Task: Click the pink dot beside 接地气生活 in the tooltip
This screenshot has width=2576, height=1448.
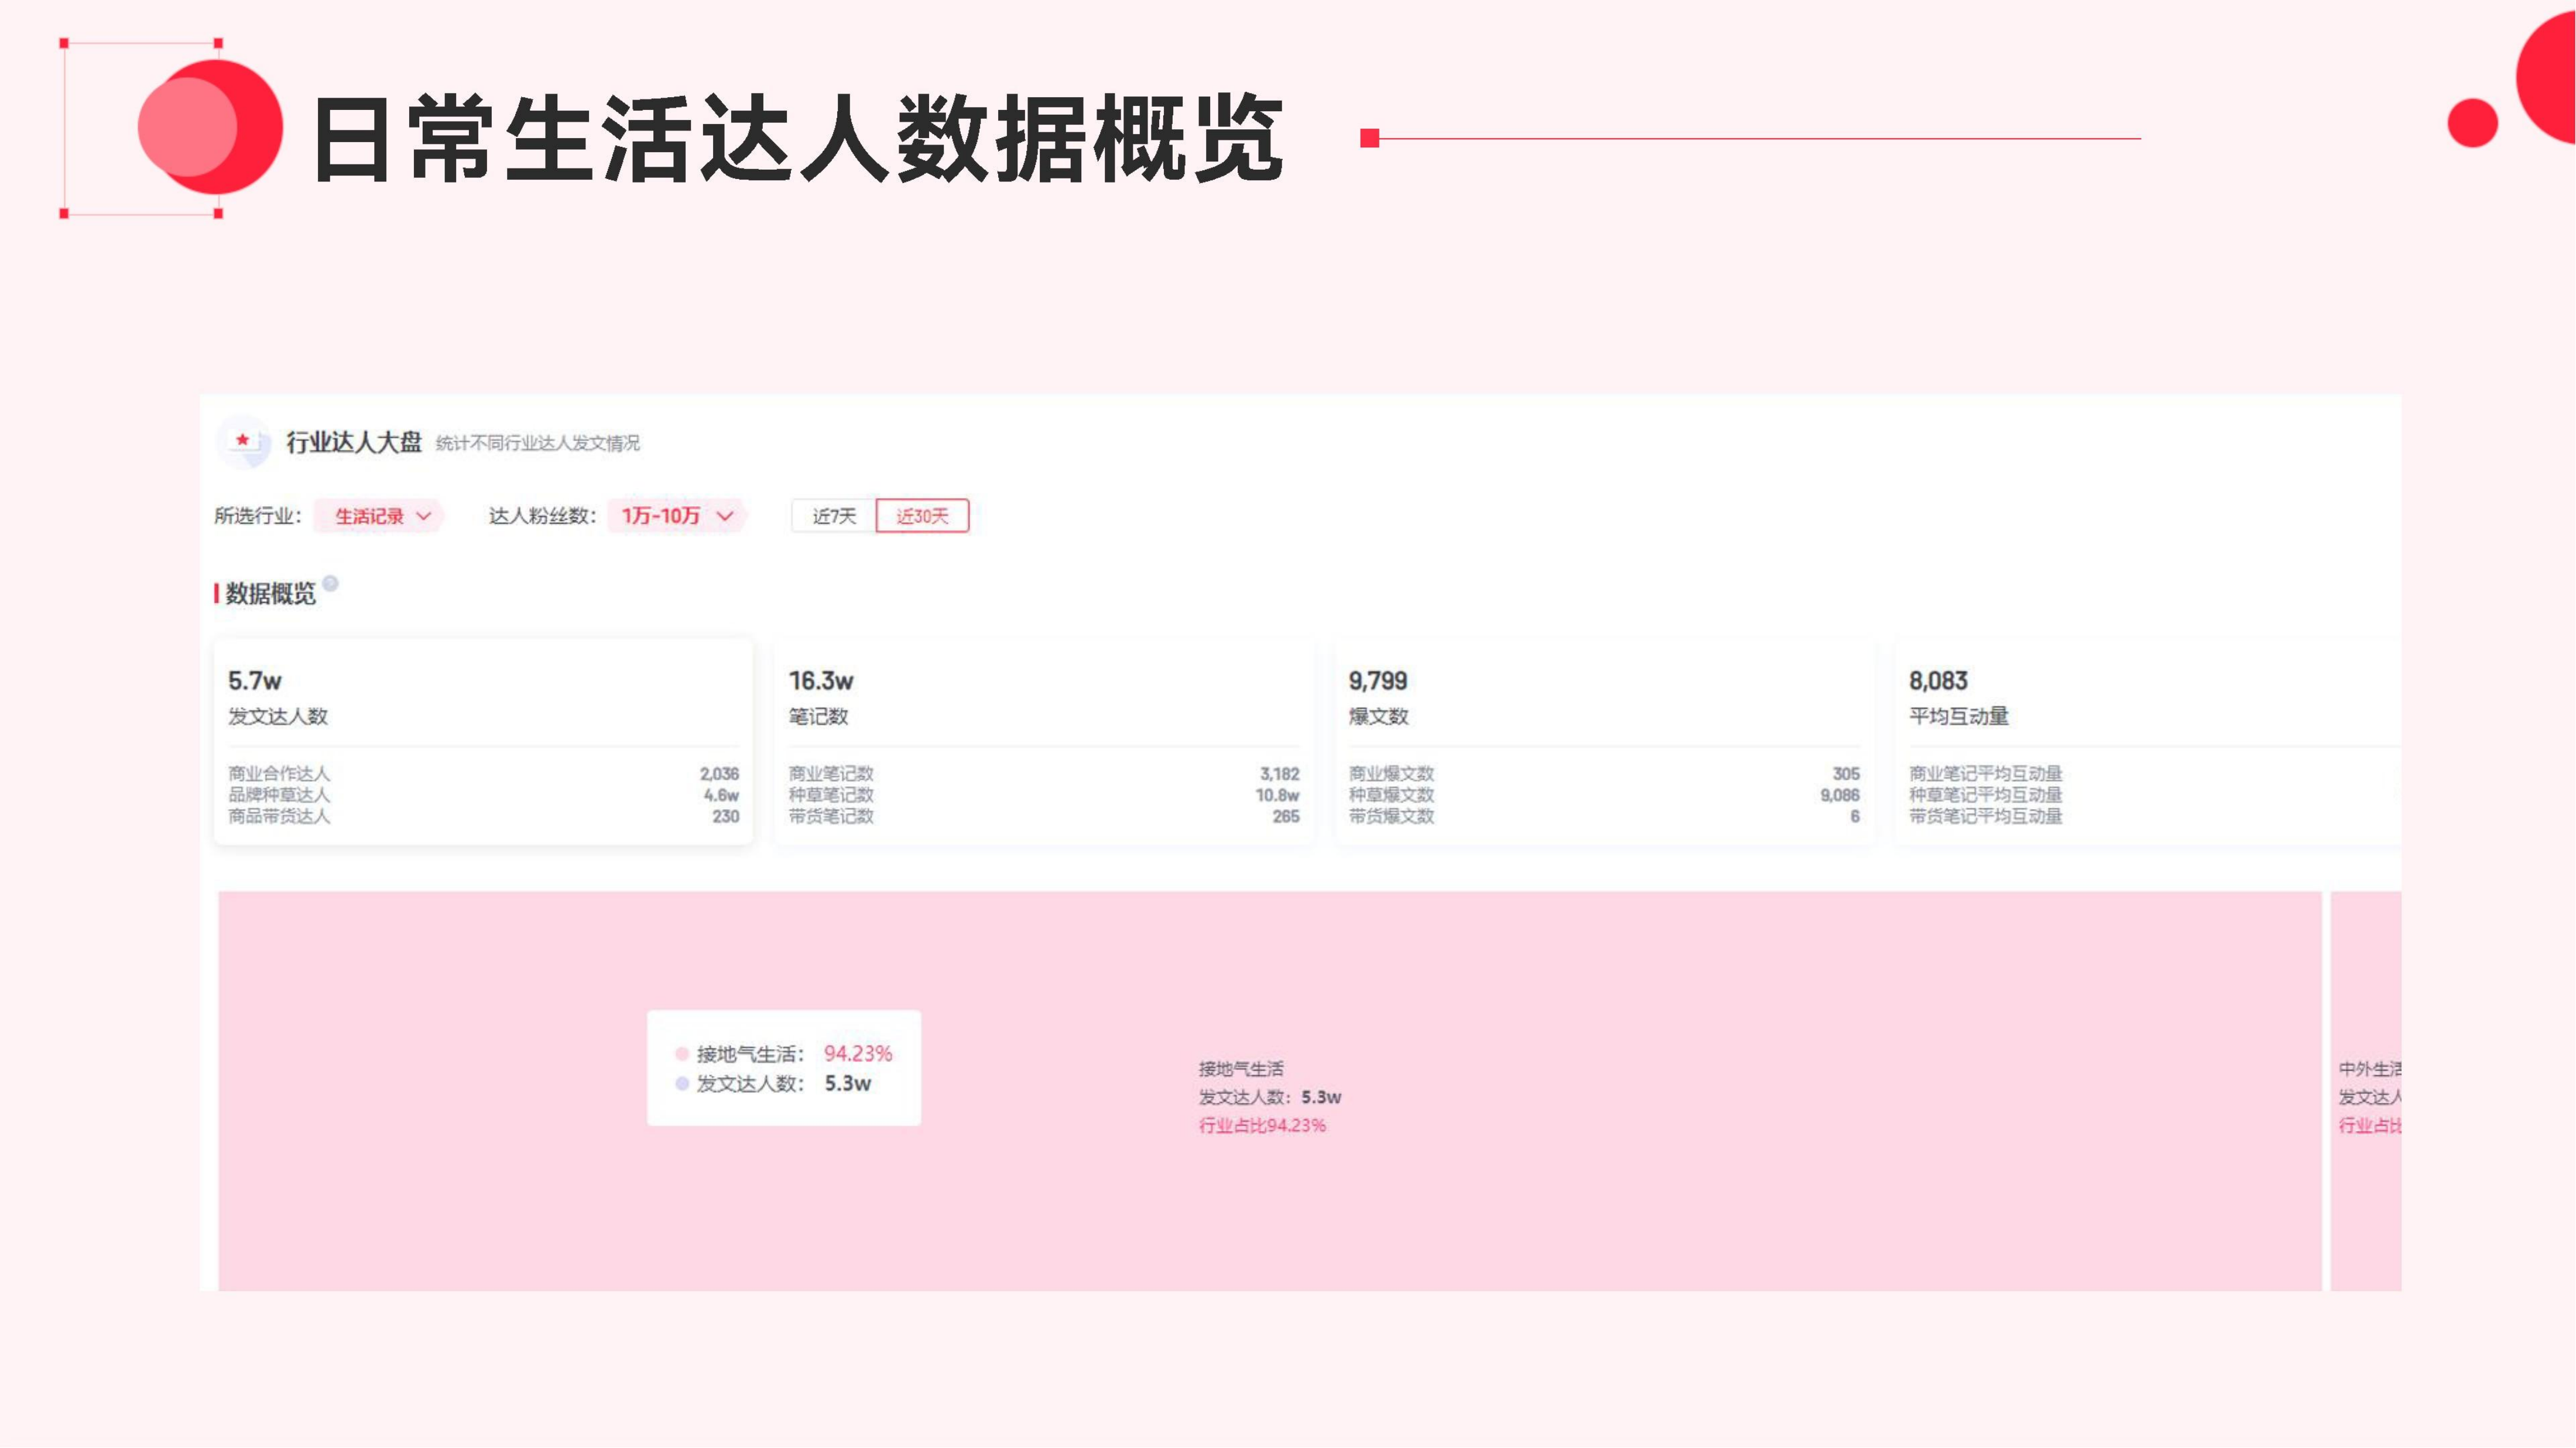Action: coord(682,1053)
